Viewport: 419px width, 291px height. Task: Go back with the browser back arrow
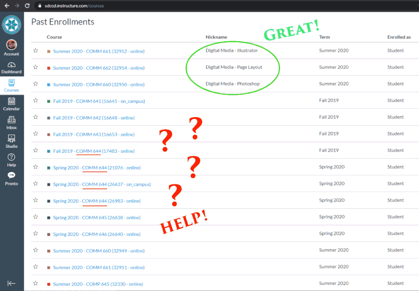click(x=7, y=6)
